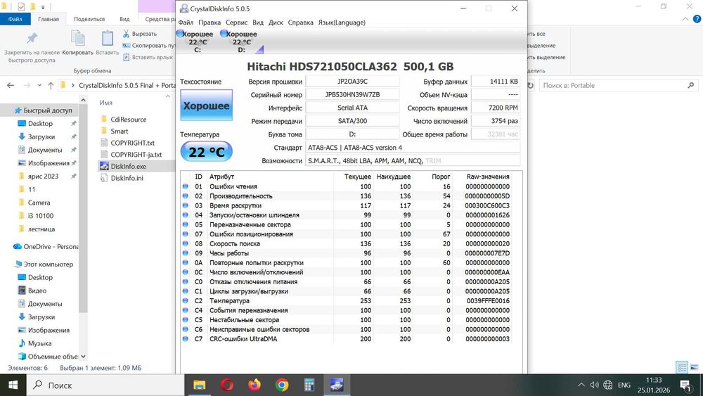
Task: Open Opera browser from taskbar
Action: point(227,385)
